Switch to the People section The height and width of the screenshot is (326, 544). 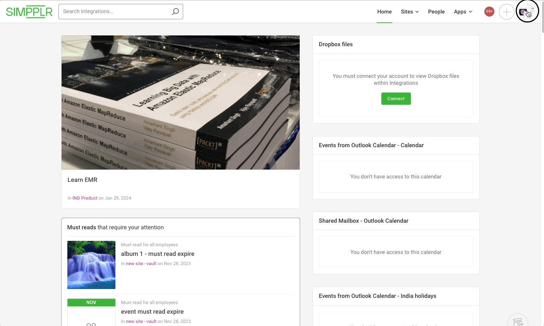(x=436, y=12)
